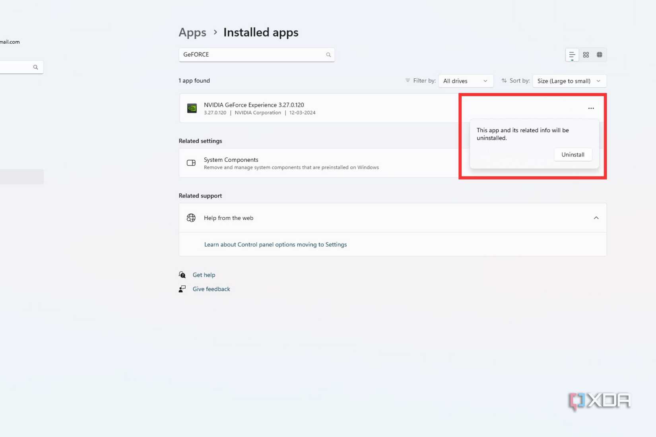Click the Sort by arrows icon
Screen dimensions: 656x437
504,81
